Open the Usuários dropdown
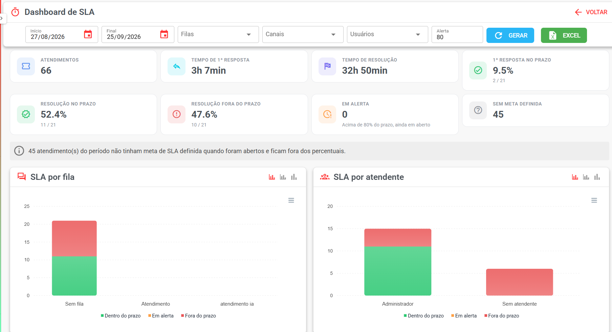The width and height of the screenshot is (612, 332). pyautogui.click(x=388, y=34)
